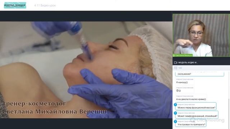Click the camera icon beside 'Модуль аудио и...'
The height and width of the screenshot is (129, 230).
coord(175,63)
